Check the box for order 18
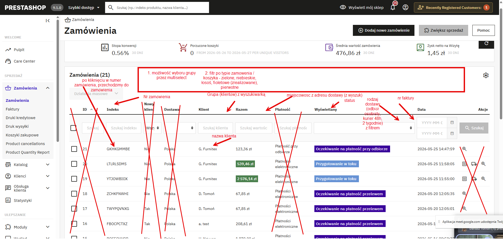Image resolution: width=503 pixels, height=239 pixels. tap(74, 194)
